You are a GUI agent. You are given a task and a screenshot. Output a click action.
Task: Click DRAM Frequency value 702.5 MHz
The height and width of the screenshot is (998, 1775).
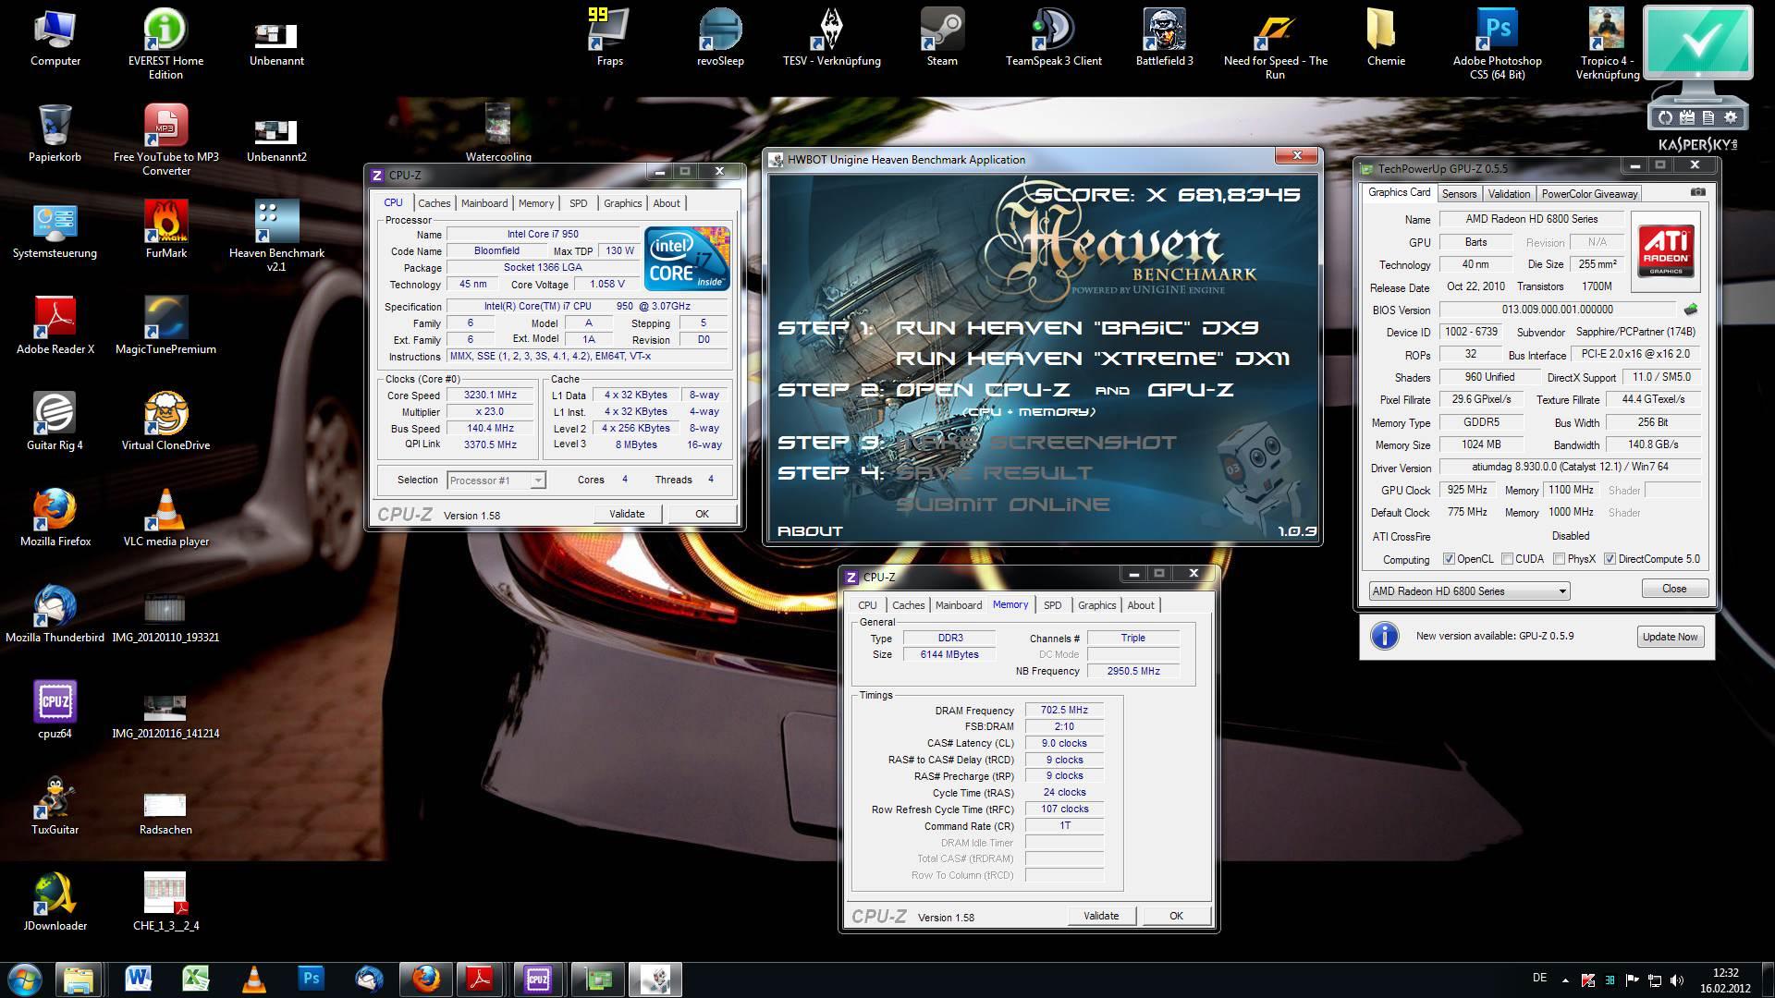pos(1064,711)
